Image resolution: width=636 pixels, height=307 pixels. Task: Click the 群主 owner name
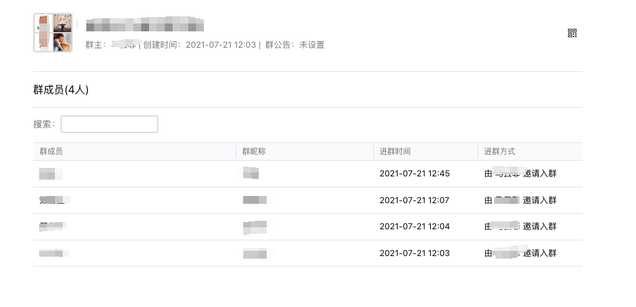pyautogui.click(x=124, y=44)
